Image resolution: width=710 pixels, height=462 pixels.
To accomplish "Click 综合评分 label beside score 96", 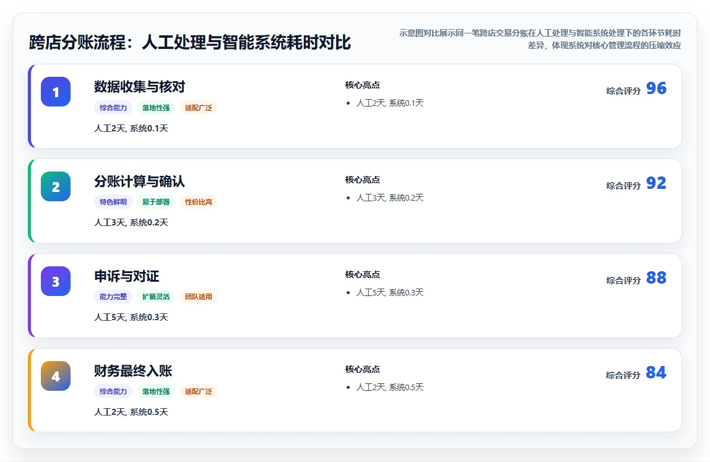I will click(623, 91).
